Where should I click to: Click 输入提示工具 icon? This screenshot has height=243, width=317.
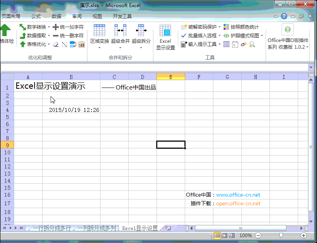184,44
